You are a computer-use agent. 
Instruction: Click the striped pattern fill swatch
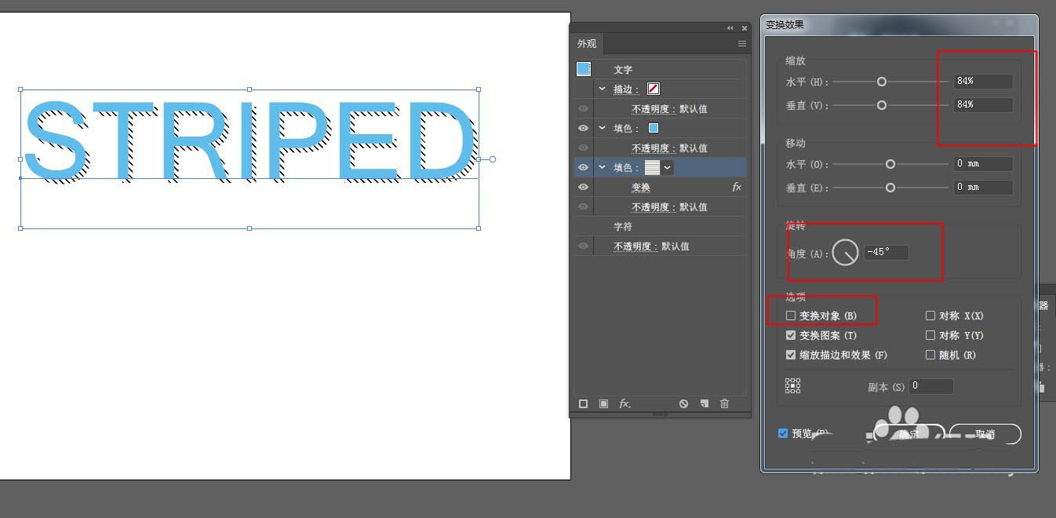click(653, 167)
